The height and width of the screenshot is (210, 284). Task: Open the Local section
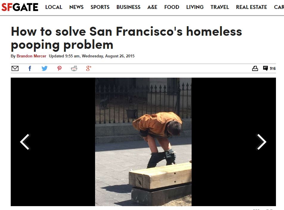tap(54, 7)
